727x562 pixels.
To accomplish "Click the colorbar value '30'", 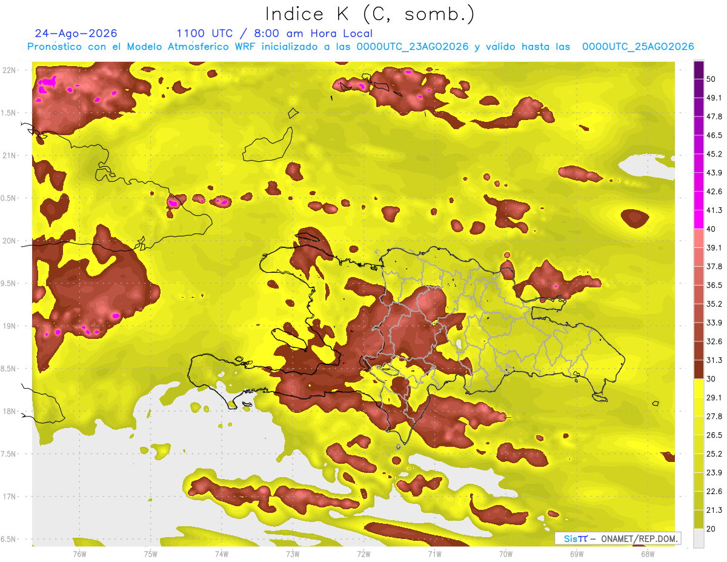I will click(711, 379).
